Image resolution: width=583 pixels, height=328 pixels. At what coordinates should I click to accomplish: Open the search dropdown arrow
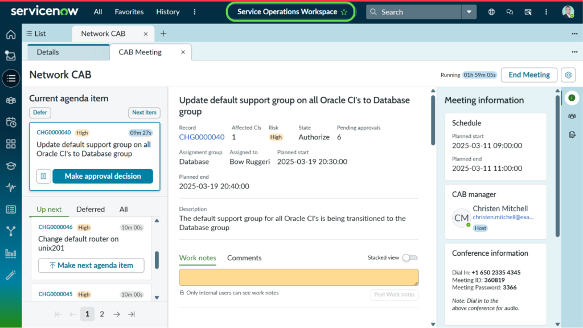click(469, 12)
